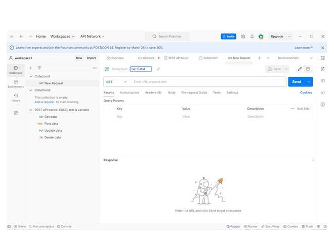This screenshot has height=250, width=334.
Task: Open the documentation icon in right sidebar
Action: point(323,69)
